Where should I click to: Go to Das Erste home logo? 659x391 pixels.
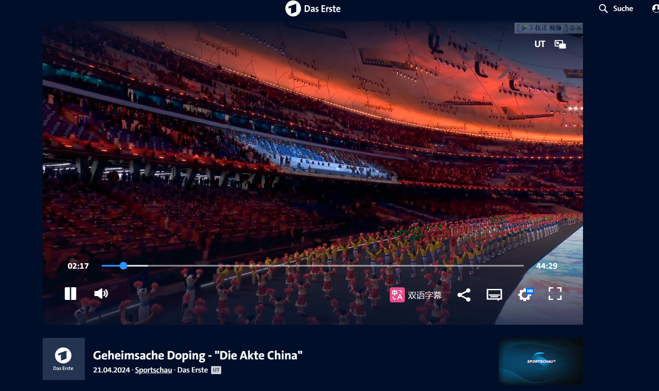(x=313, y=8)
